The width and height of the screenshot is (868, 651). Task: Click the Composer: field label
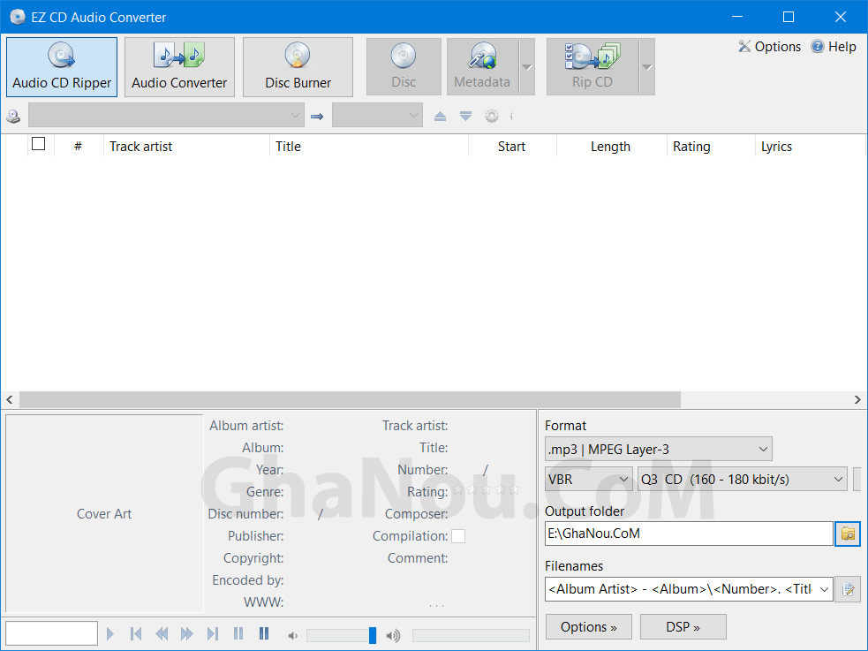click(x=416, y=514)
